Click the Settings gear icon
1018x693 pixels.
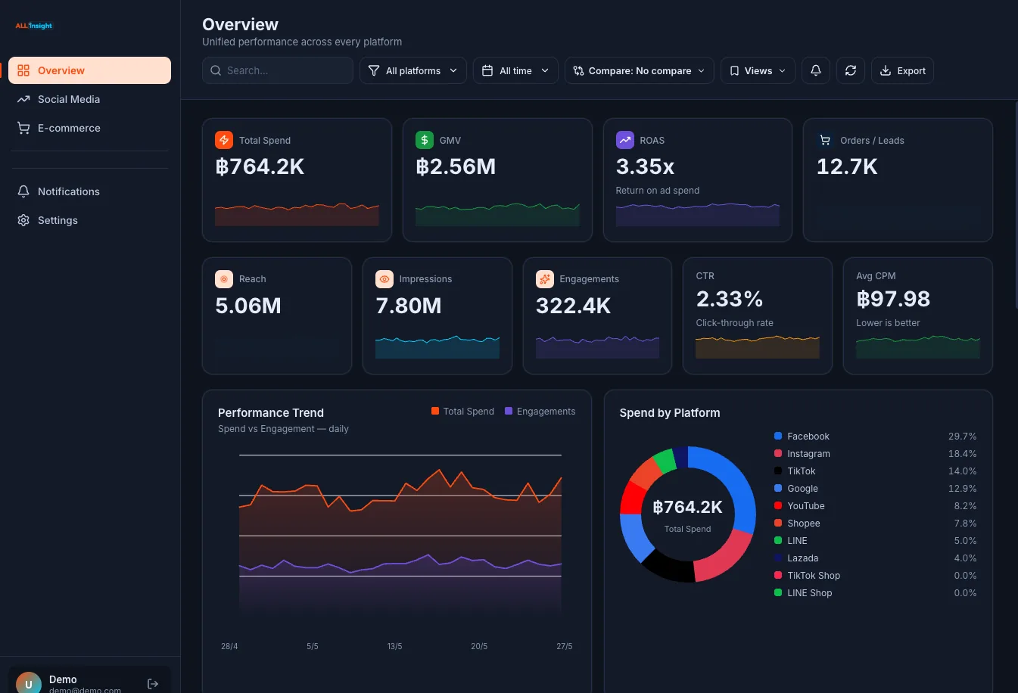23,220
